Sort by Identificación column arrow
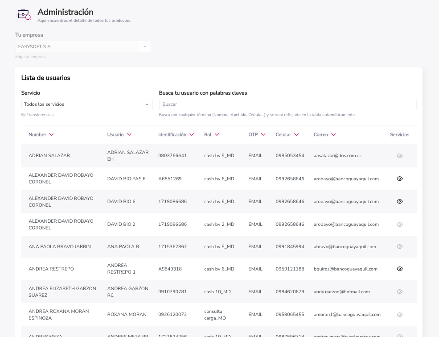 pos(192,135)
